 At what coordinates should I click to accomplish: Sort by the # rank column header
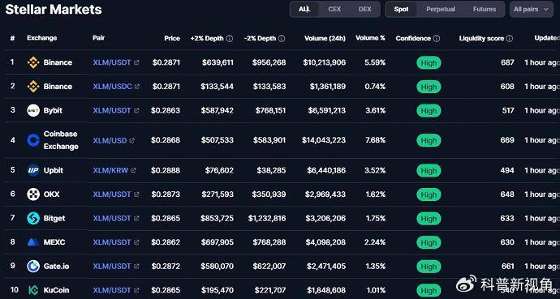point(12,38)
